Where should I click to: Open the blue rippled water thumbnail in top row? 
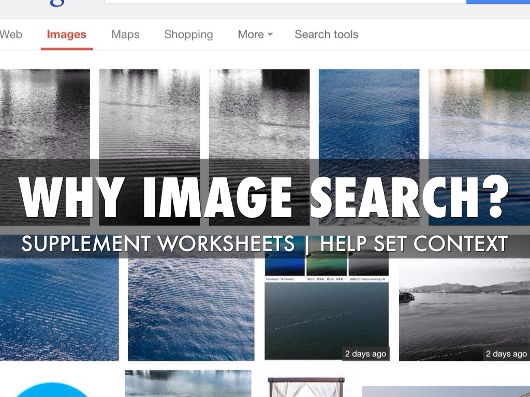369,147
